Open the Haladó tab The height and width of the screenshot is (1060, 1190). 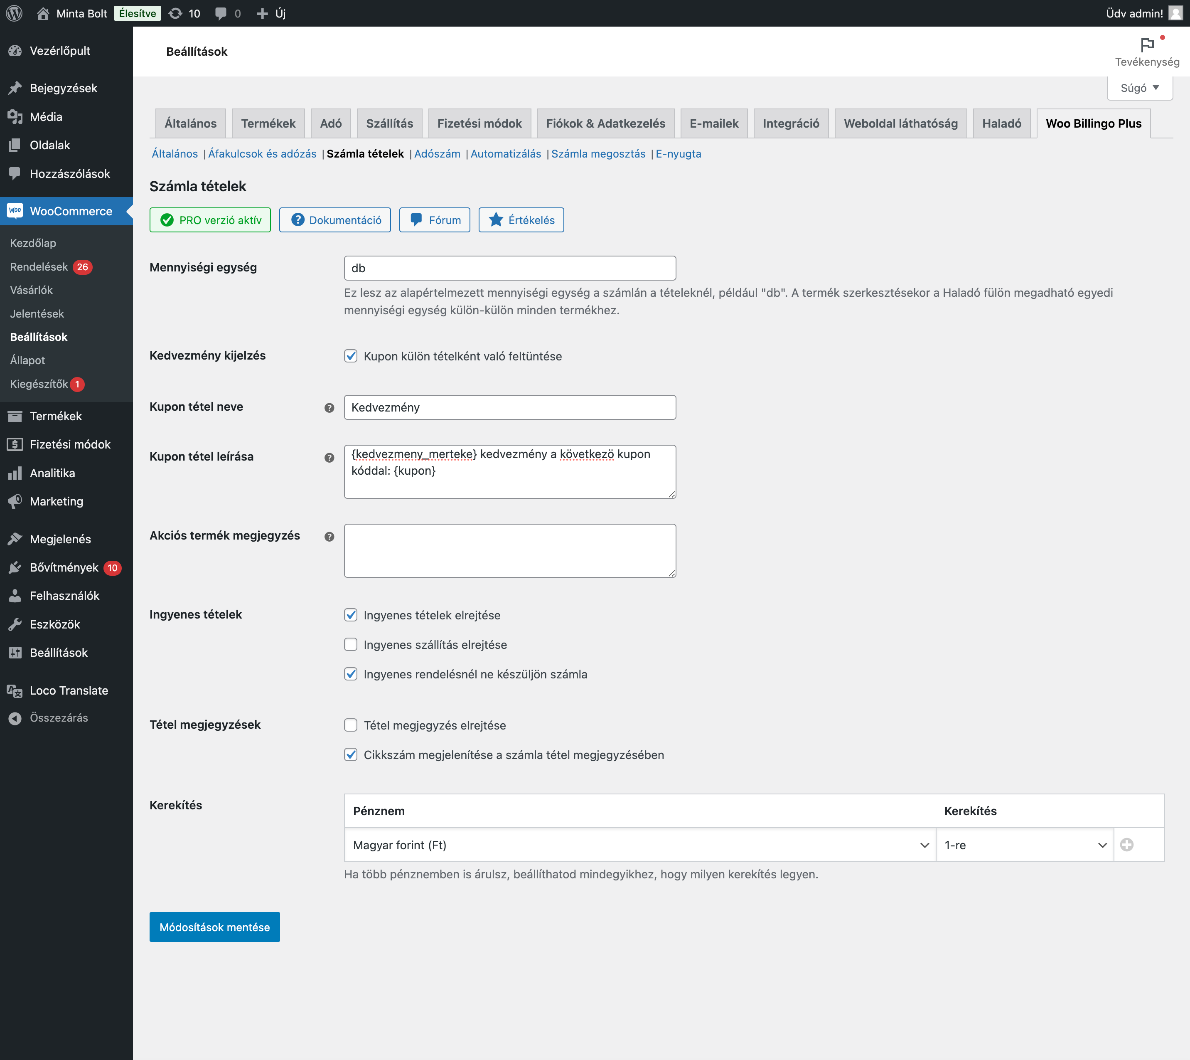(1001, 123)
